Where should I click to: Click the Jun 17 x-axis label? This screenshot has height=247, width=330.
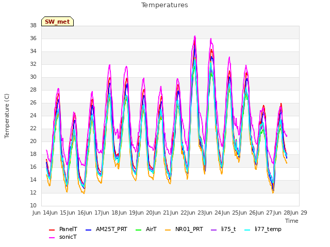pos(93,213)
